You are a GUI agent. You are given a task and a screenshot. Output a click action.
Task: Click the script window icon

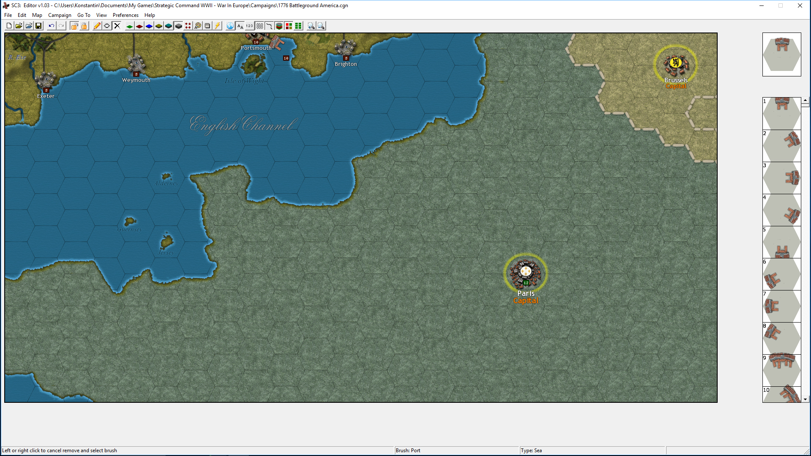pos(207,26)
